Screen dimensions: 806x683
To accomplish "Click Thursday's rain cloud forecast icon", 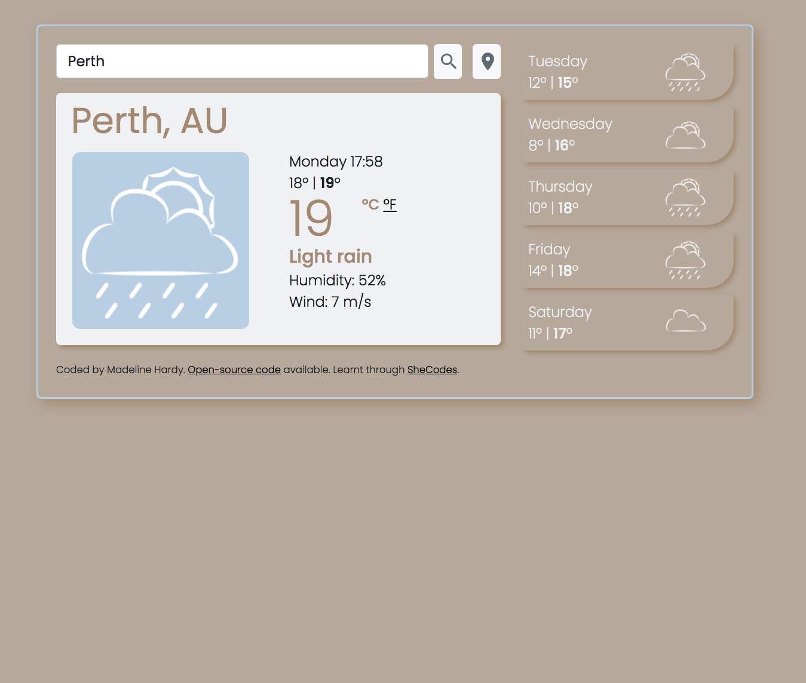I will [x=685, y=197].
